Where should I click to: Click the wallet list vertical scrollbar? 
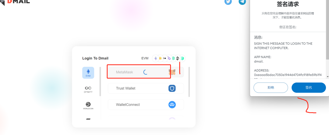click(x=189, y=82)
